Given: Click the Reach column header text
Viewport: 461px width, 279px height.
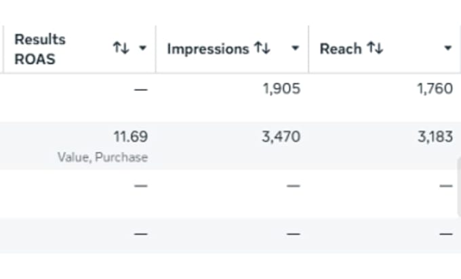Looking at the screenshot, I should click(340, 49).
